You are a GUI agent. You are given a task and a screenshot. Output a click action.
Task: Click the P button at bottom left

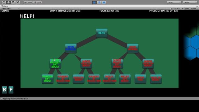pos(11,90)
